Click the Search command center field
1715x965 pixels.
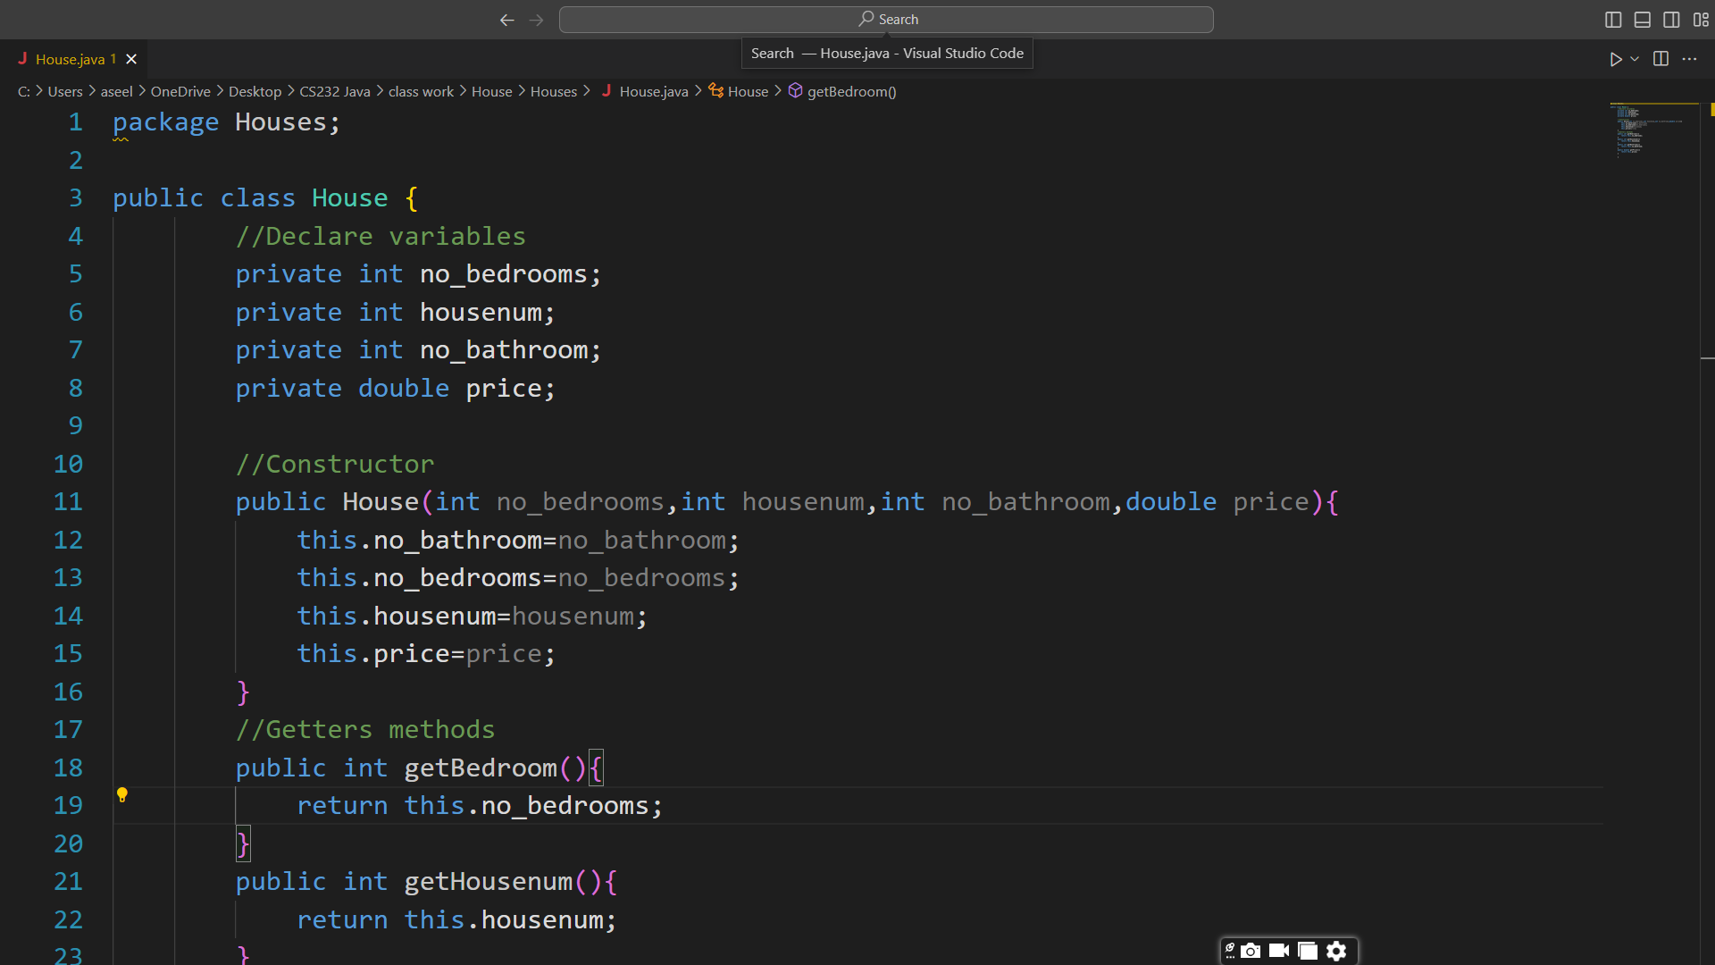click(886, 20)
